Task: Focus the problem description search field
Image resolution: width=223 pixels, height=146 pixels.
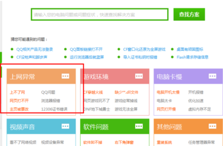Action: pyautogui.click(x=99, y=15)
